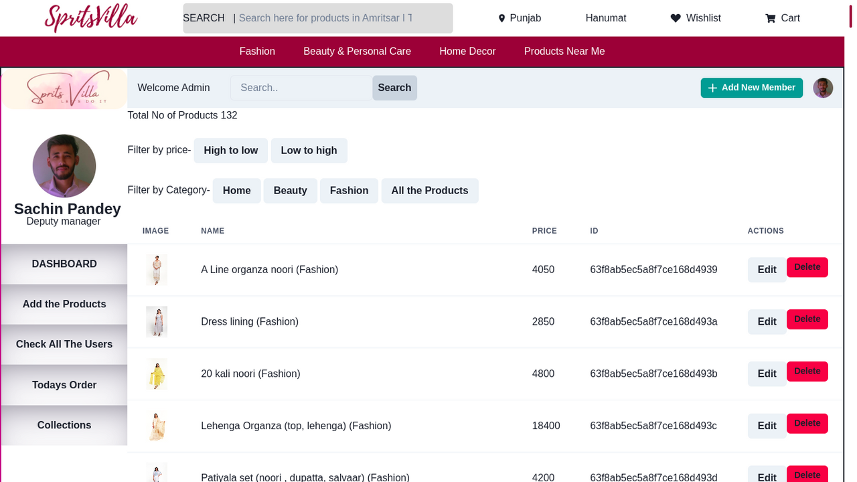The width and height of the screenshot is (857, 482).
Task: Open the Wishlist heart icon
Action: click(676, 19)
